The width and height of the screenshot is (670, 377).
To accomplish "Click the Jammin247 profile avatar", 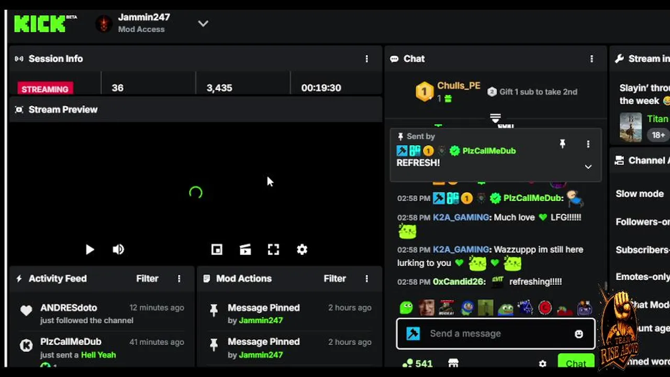I will pyautogui.click(x=104, y=24).
